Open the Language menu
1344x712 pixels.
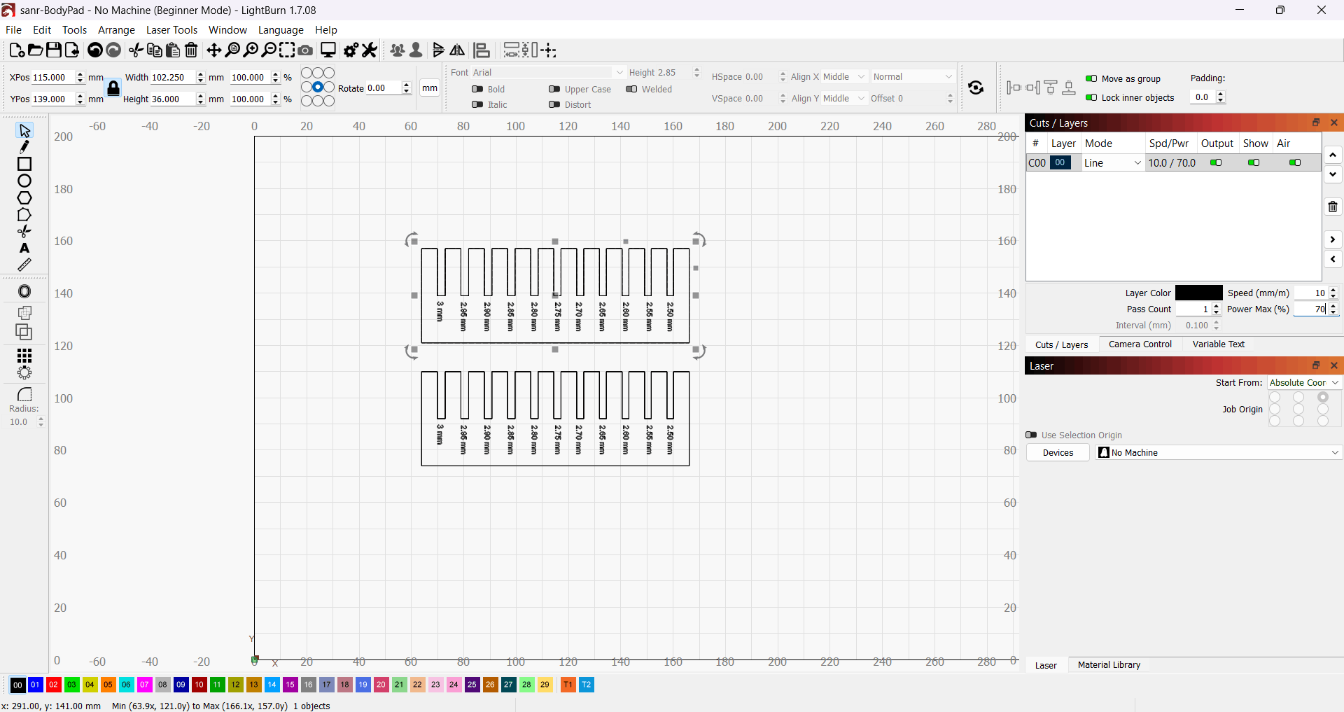click(281, 29)
